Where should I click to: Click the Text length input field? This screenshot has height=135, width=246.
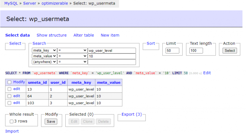[x=196, y=51]
